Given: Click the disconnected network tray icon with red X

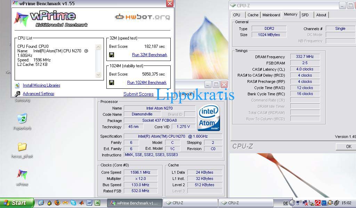Looking at the screenshot, I should (x=305, y=203).
